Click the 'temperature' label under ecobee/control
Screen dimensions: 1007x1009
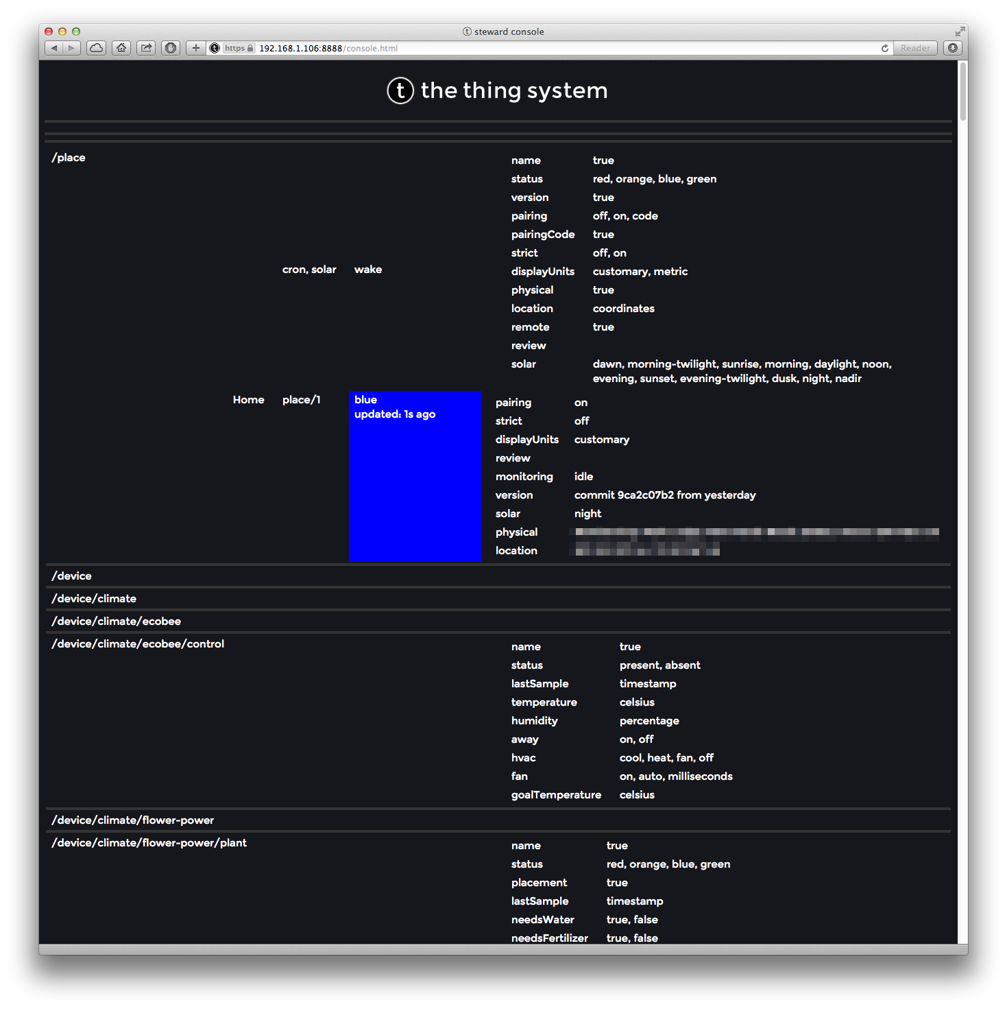(544, 702)
